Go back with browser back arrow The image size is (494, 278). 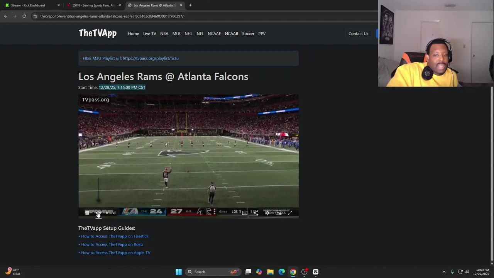coord(5,16)
